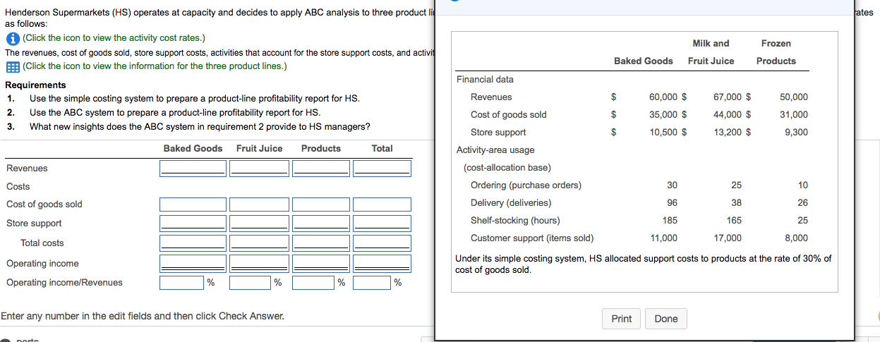Click the 10,500 store support value
The width and height of the screenshot is (880, 342).
pos(663,133)
